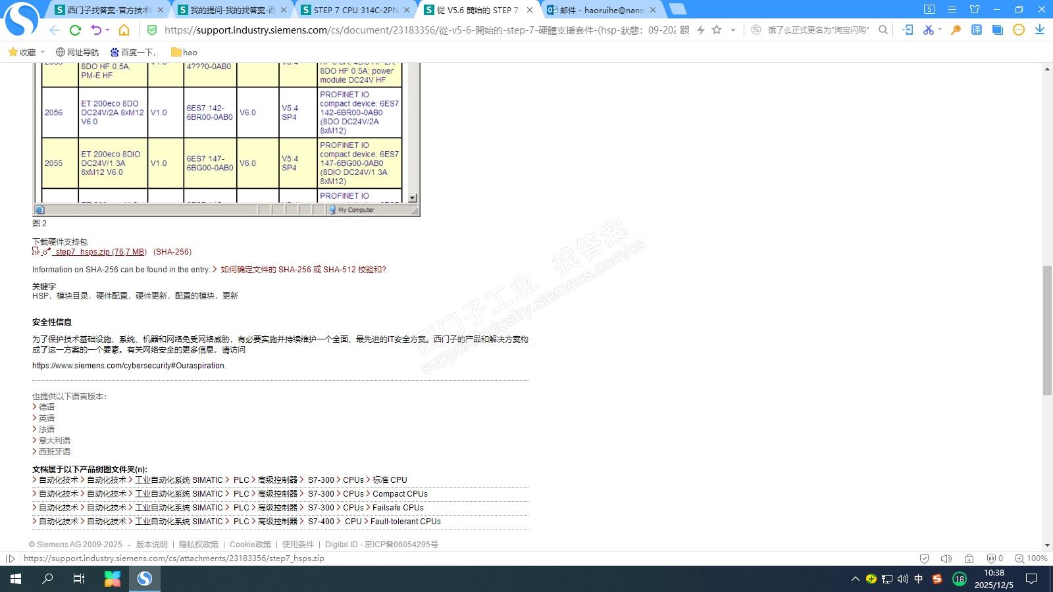Open the downloads manager
This screenshot has height=592, width=1053.
pos(1040,30)
